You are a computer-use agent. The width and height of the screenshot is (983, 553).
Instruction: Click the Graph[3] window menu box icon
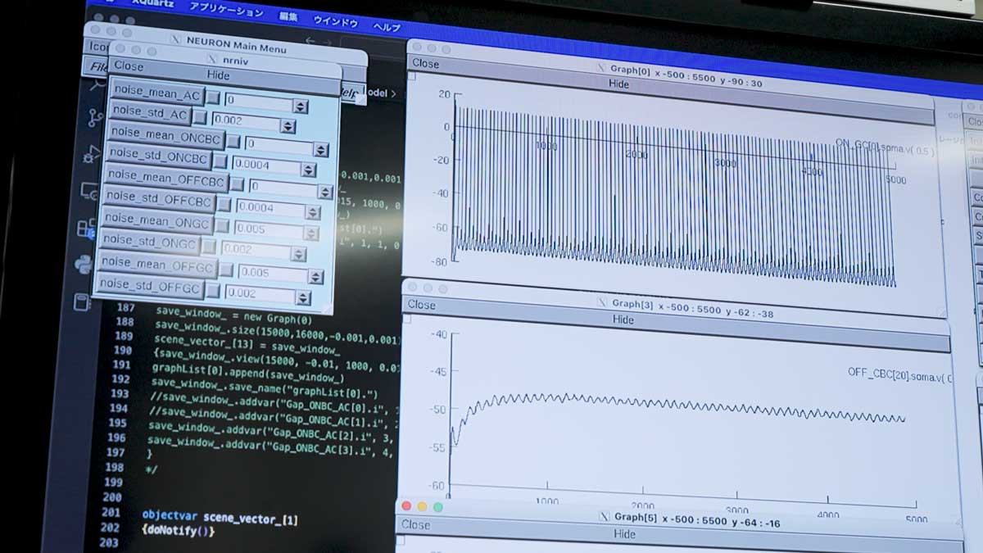[409, 318]
